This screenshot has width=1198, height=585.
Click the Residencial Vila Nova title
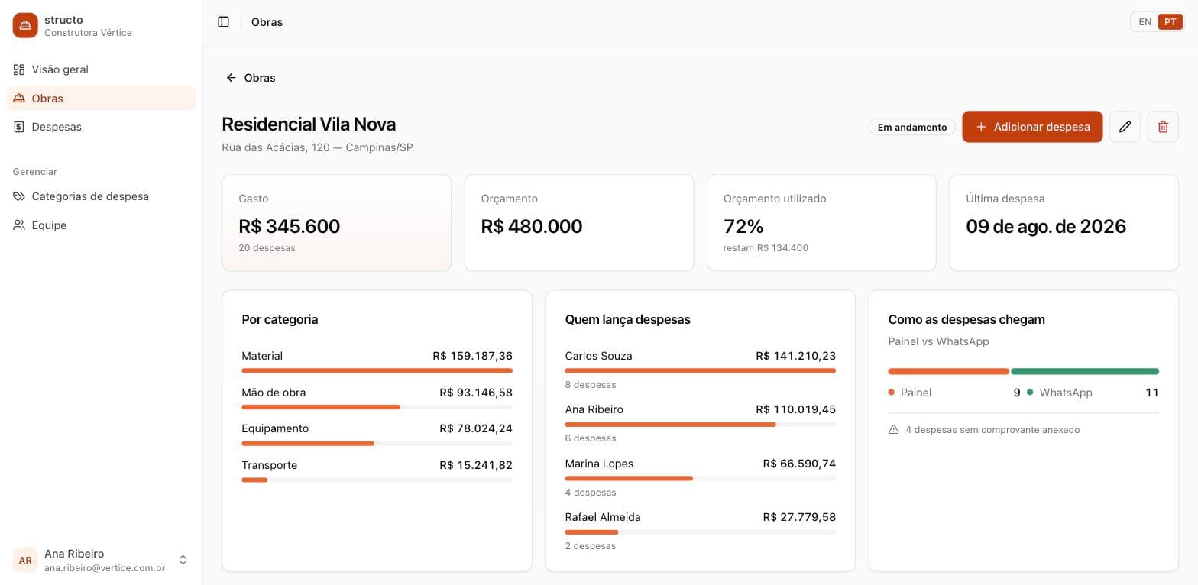[x=309, y=124]
